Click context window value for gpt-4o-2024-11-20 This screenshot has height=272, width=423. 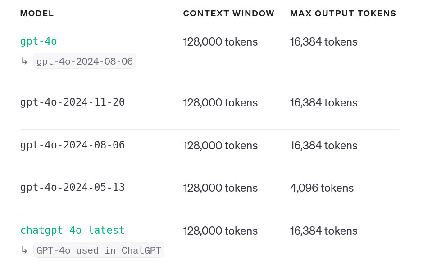pyautogui.click(x=220, y=103)
